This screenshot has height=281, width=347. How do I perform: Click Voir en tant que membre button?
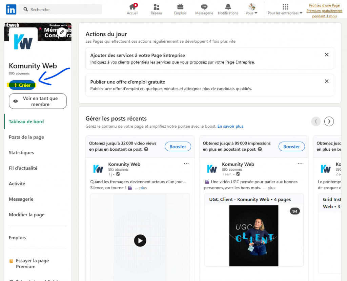[x=38, y=101]
